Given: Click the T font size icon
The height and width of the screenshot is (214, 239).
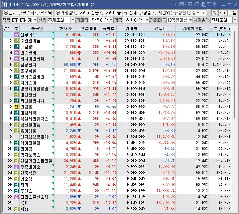Looking at the screenshot, I should pyautogui.click(x=209, y=4).
